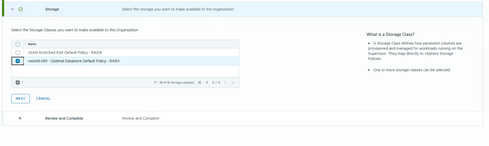The image size is (489, 146).
Task: Click the next page arrow
Action: tap(225, 82)
